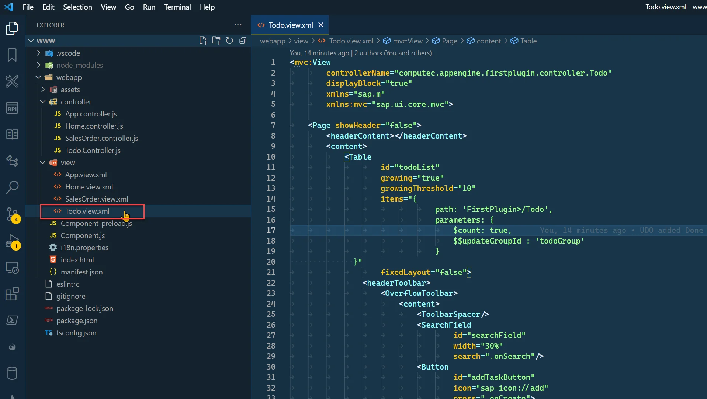Open the Extensions view
Image resolution: width=707 pixels, height=399 pixels.
[x=12, y=294]
